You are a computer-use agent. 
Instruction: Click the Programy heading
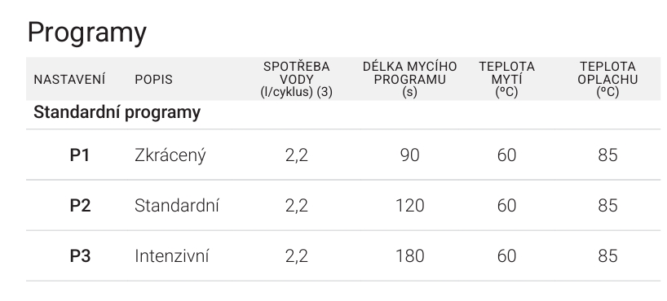86,33
